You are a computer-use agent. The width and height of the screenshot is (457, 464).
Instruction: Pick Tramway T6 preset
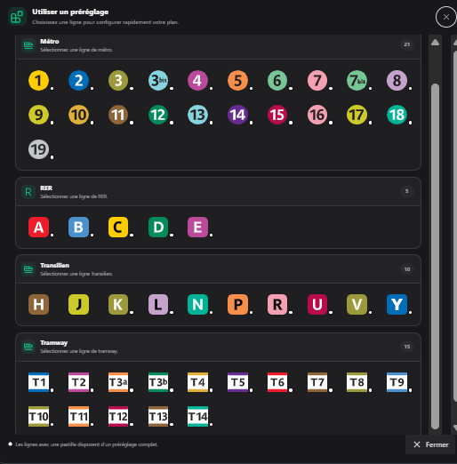click(277, 382)
